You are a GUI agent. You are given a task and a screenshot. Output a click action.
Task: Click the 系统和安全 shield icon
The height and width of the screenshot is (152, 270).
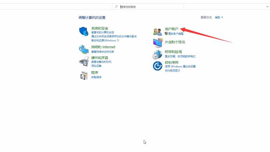(x=84, y=32)
